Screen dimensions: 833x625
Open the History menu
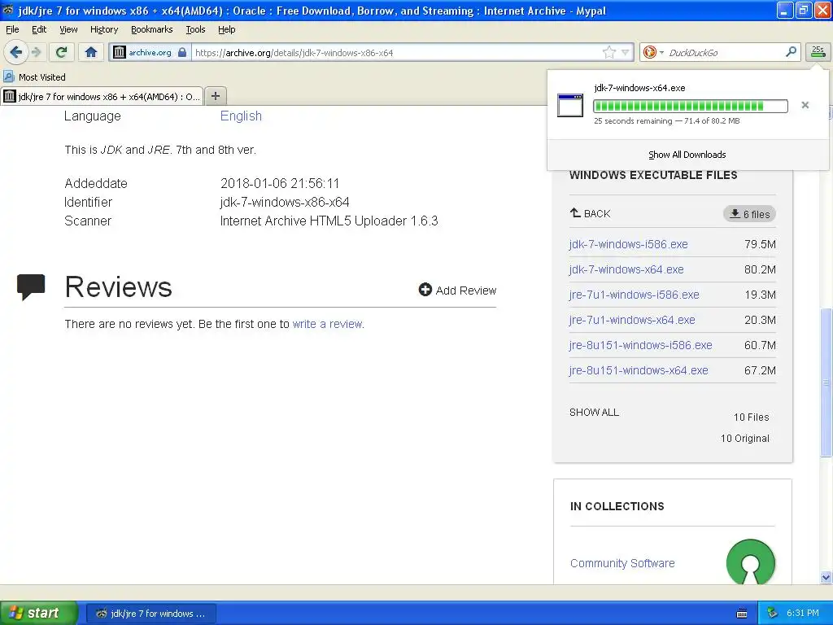(104, 29)
